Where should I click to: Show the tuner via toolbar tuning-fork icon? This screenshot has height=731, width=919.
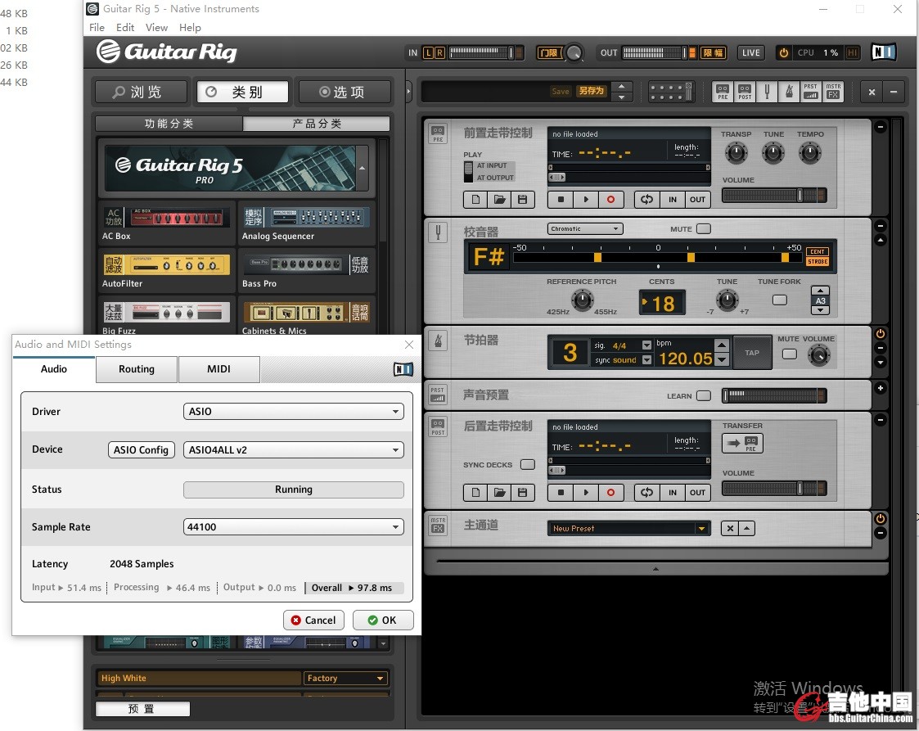pyautogui.click(x=767, y=92)
